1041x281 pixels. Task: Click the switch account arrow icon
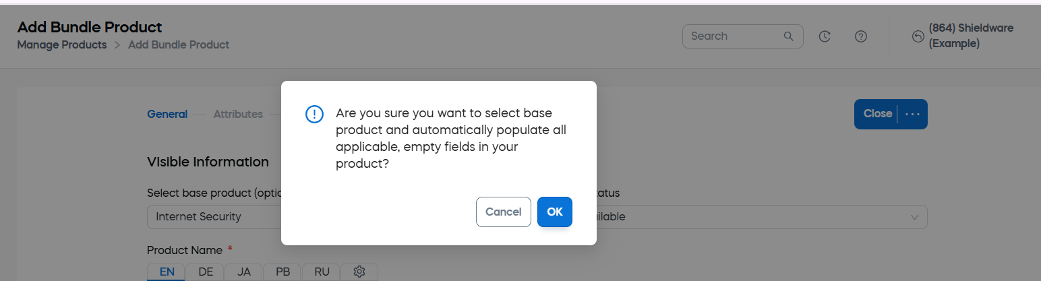918,36
